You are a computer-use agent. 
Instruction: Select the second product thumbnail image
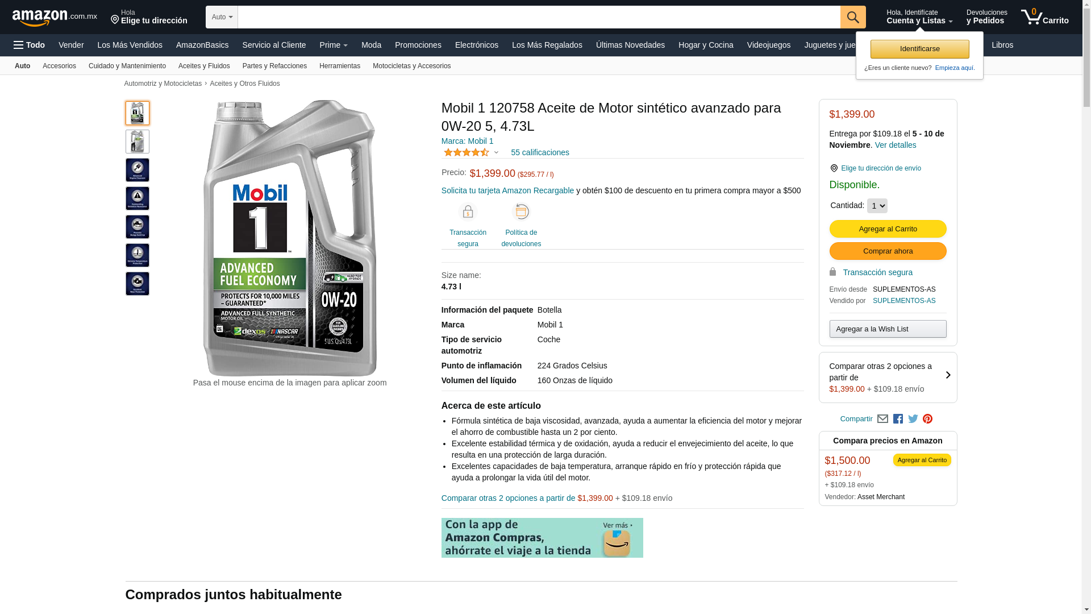pyautogui.click(x=138, y=142)
